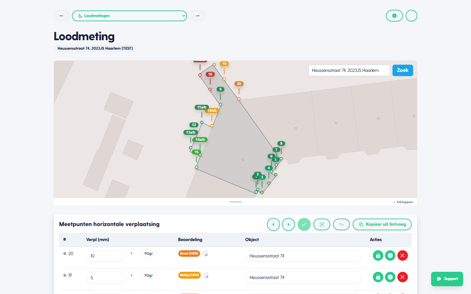
Task: Select map marker 3
Action: click(262, 177)
